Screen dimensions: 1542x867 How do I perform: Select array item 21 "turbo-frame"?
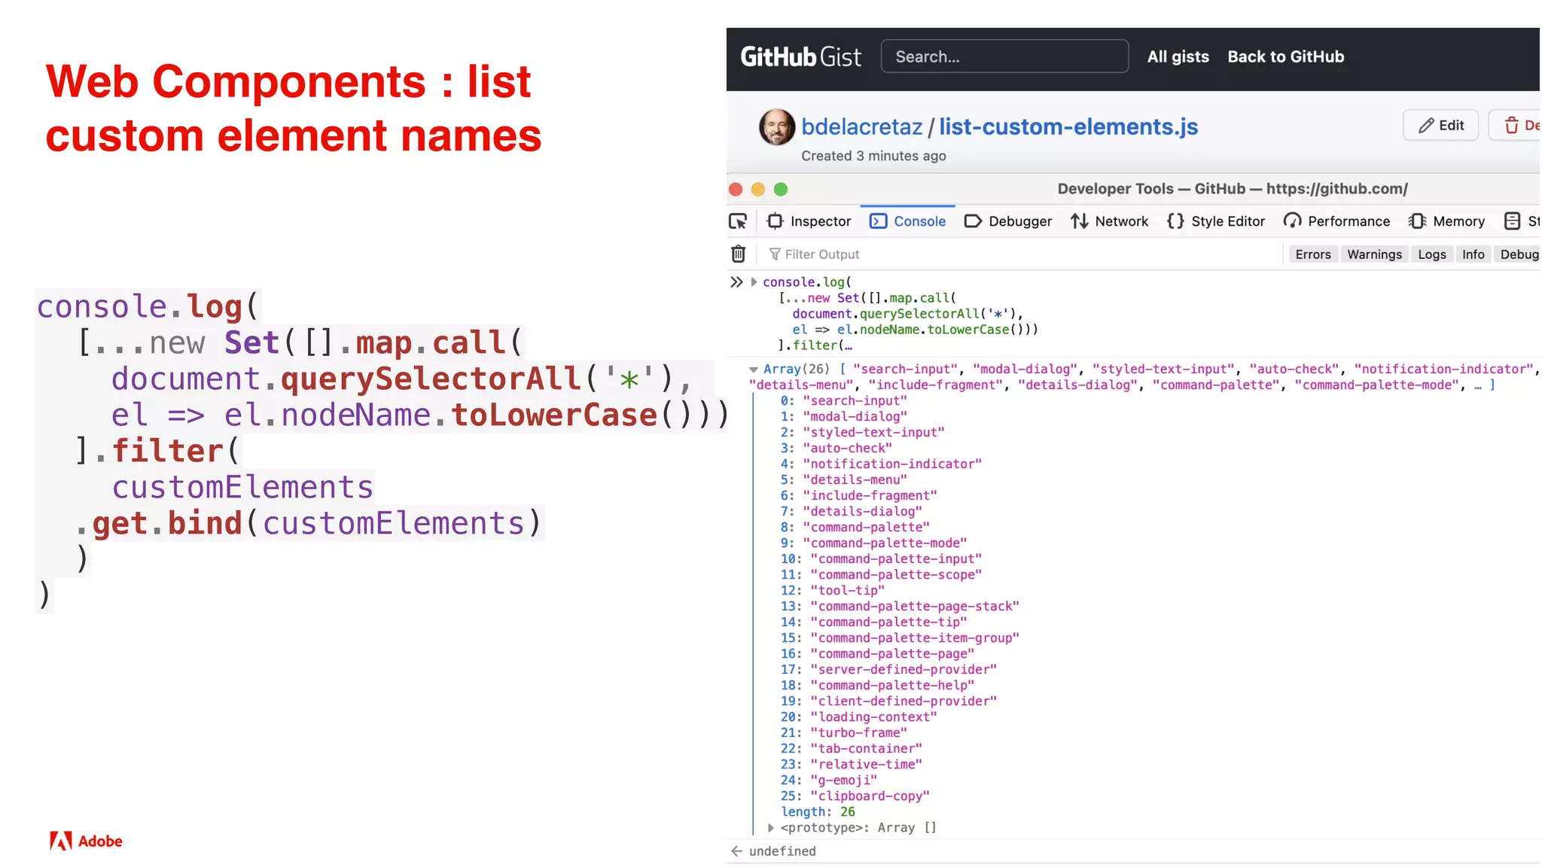click(x=843, y=733)
